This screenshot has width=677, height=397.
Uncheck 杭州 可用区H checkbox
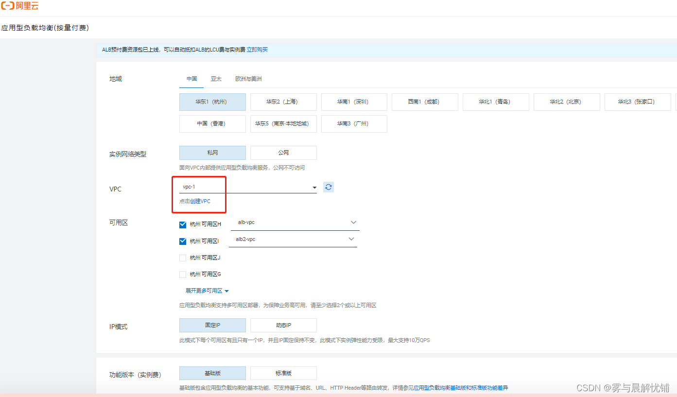tap(183, 224)
